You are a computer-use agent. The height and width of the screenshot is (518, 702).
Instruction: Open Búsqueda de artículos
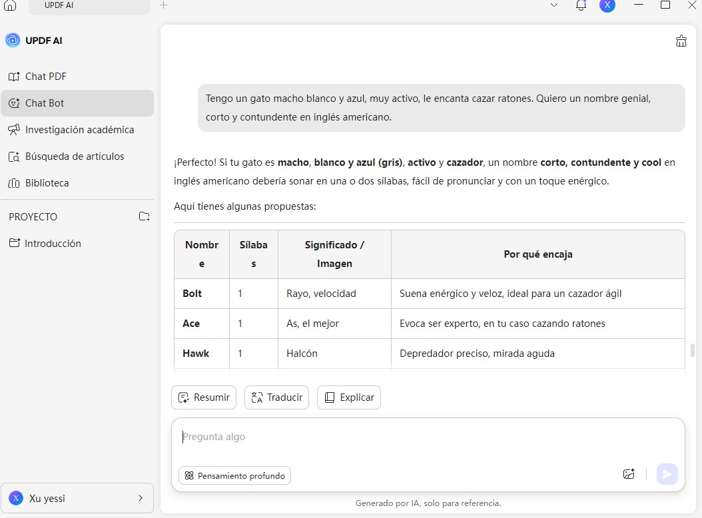[x=75, y=156]
